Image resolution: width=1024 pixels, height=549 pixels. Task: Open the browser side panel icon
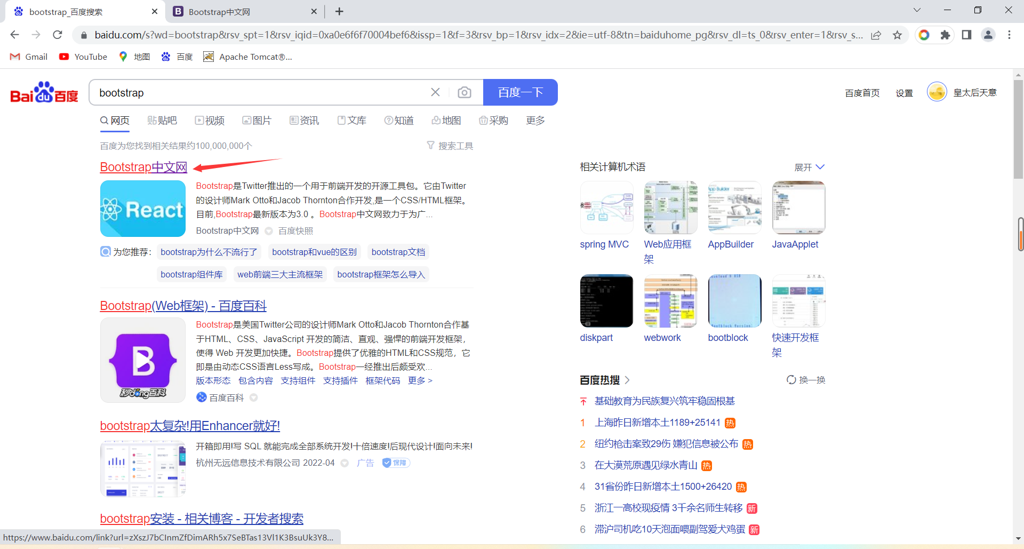point(966,35)
